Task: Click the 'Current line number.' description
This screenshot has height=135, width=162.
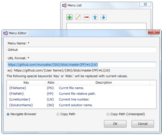Action: [74, 100]
